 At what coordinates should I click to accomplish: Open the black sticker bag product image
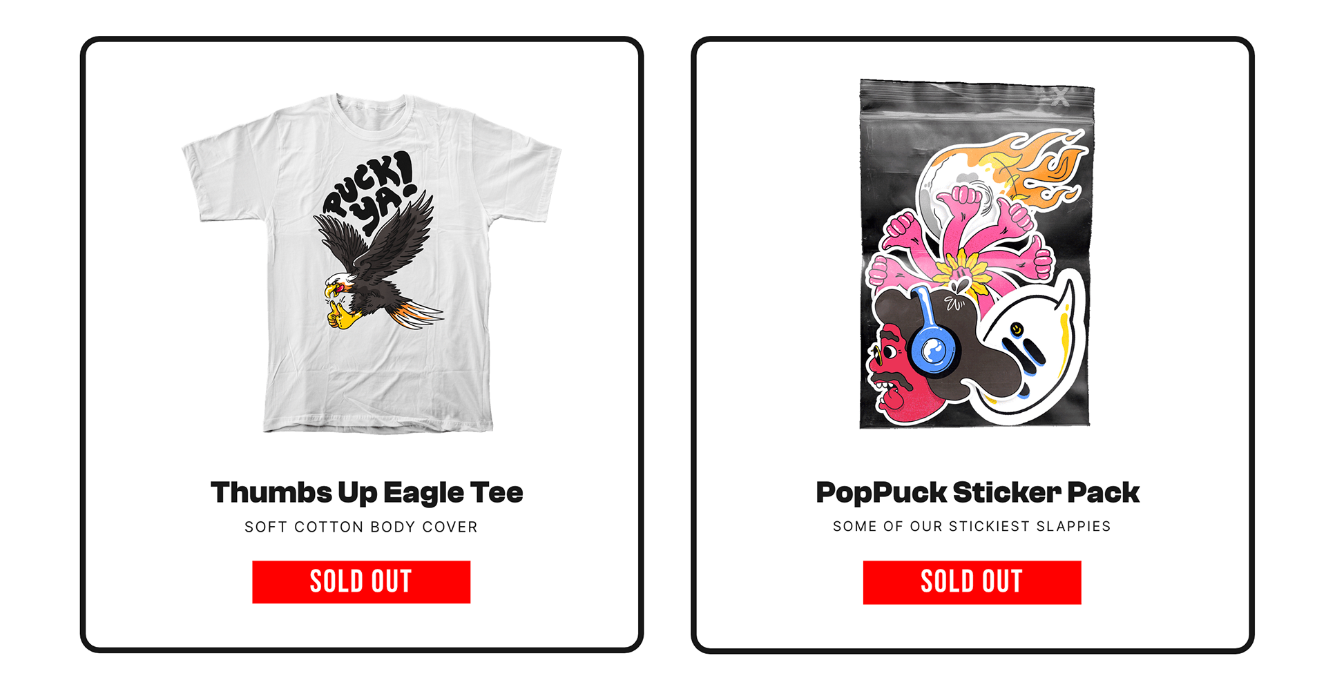[977, 253]
